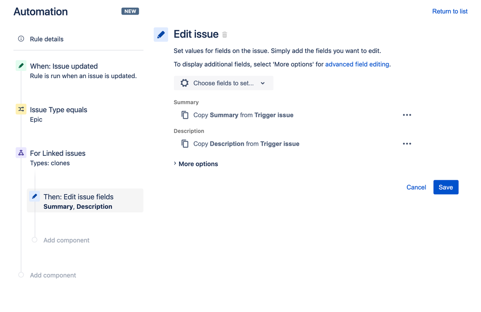
Task: Select When: Issue updated trigger
Action: pos(64,66)
